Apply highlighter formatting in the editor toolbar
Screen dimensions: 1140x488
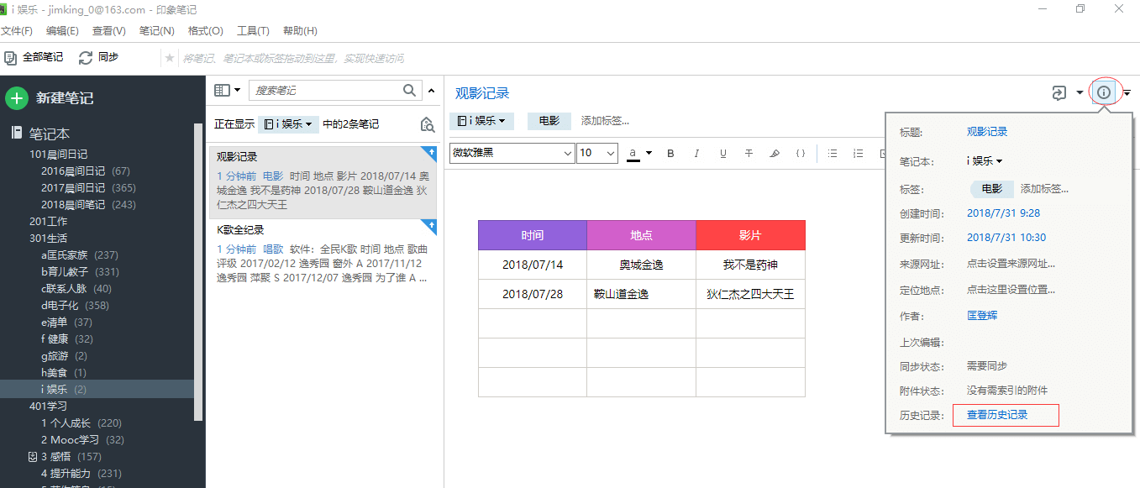tap(774, 153)
